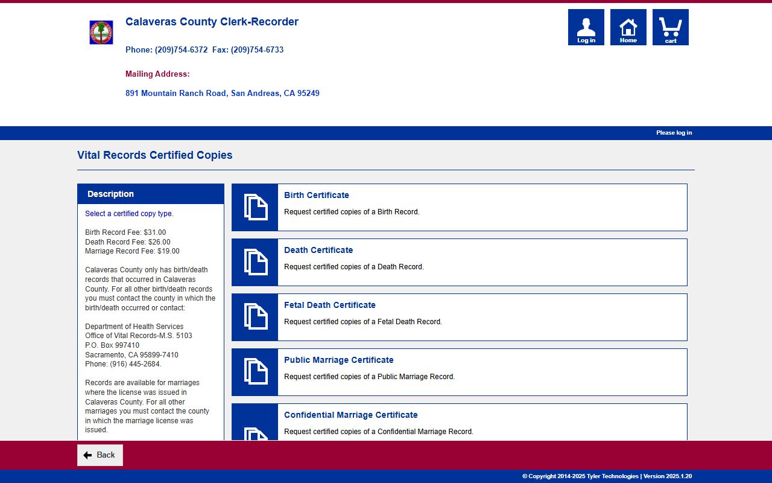The height and width of the screenshot is (483, 772).
Task: Open the Public Marriage Certificate link
Action: (339, 360)
